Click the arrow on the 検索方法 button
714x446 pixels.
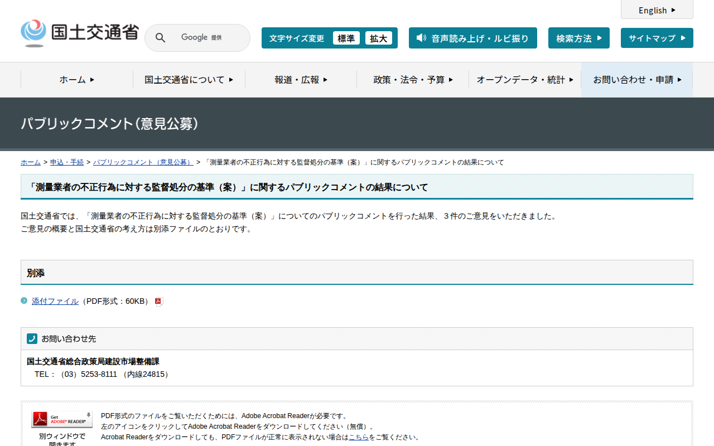pyautogui.click(x=600, y=38)
